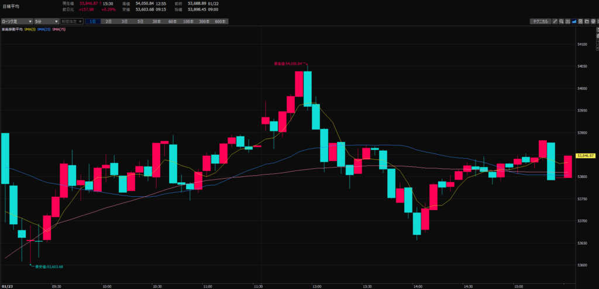Click the save document icon

click(581, 22)
